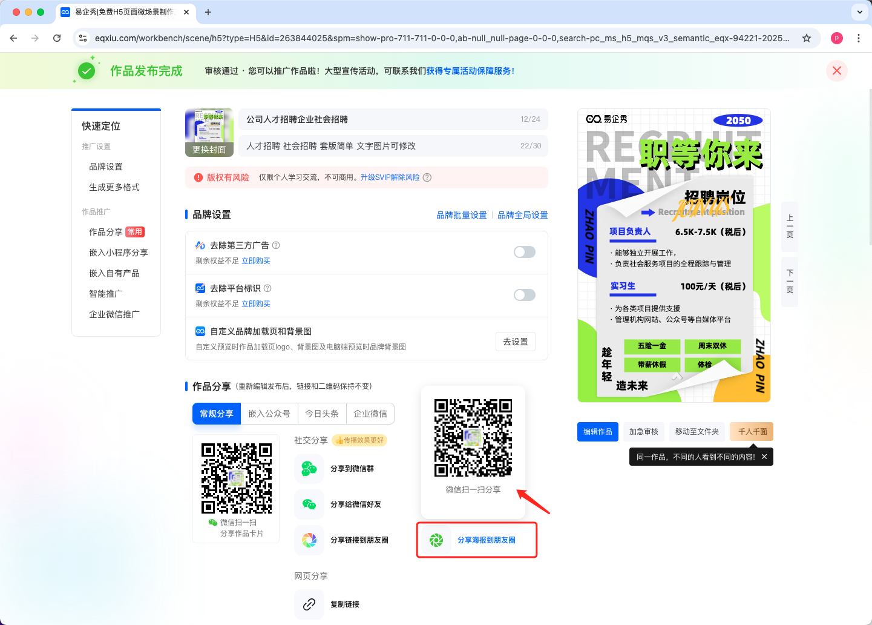Select the 今日头条 share tab
872x625 pixels.
[322, 414]
